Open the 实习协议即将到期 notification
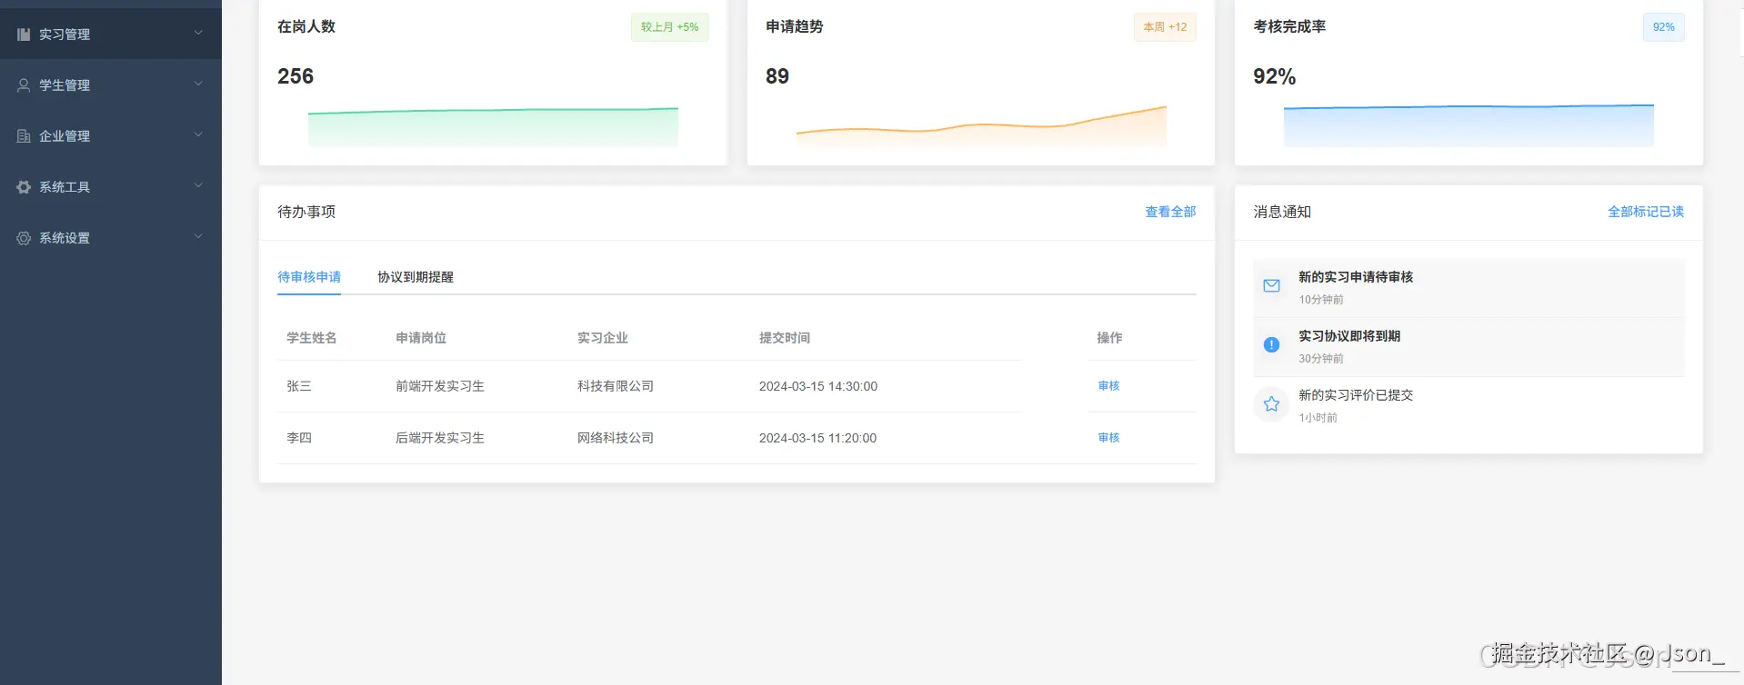This screenshot has height=685, width=1744. tap(1468, 347)
